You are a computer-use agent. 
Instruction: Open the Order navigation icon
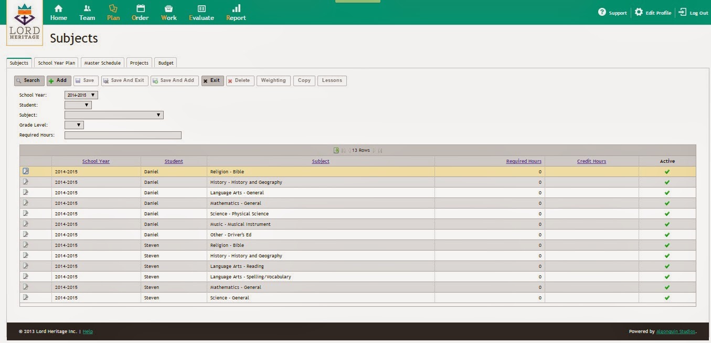140,8
